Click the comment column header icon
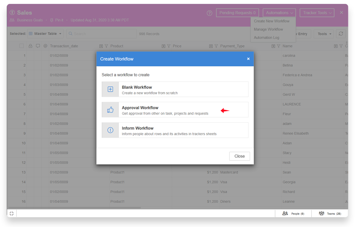Image resolution: width=355 pixels, height=227 pixels. 38,46
